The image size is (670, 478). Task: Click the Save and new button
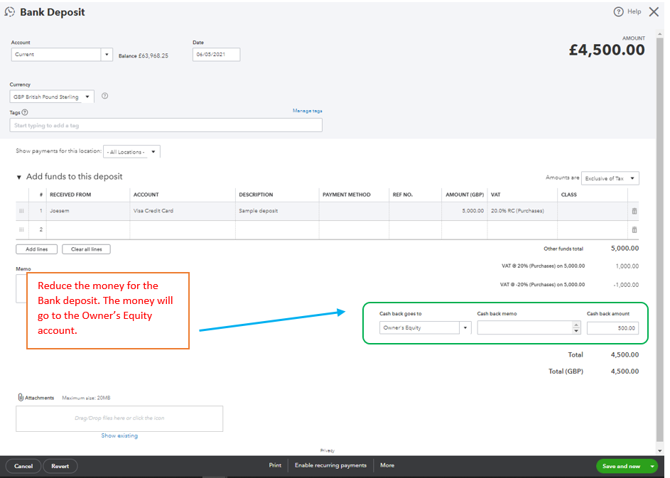click(x=621, y=466)
